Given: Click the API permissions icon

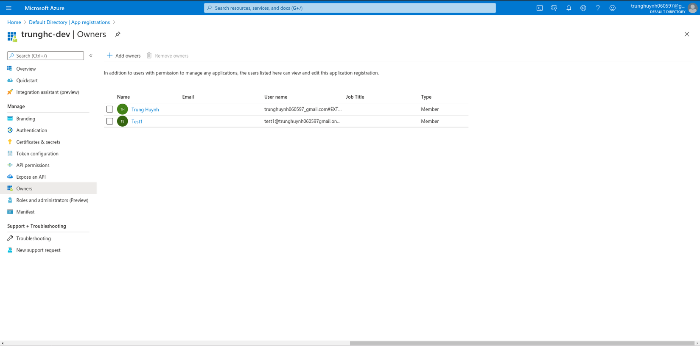Looking at the screenshot, I should (x=10, y=165).
